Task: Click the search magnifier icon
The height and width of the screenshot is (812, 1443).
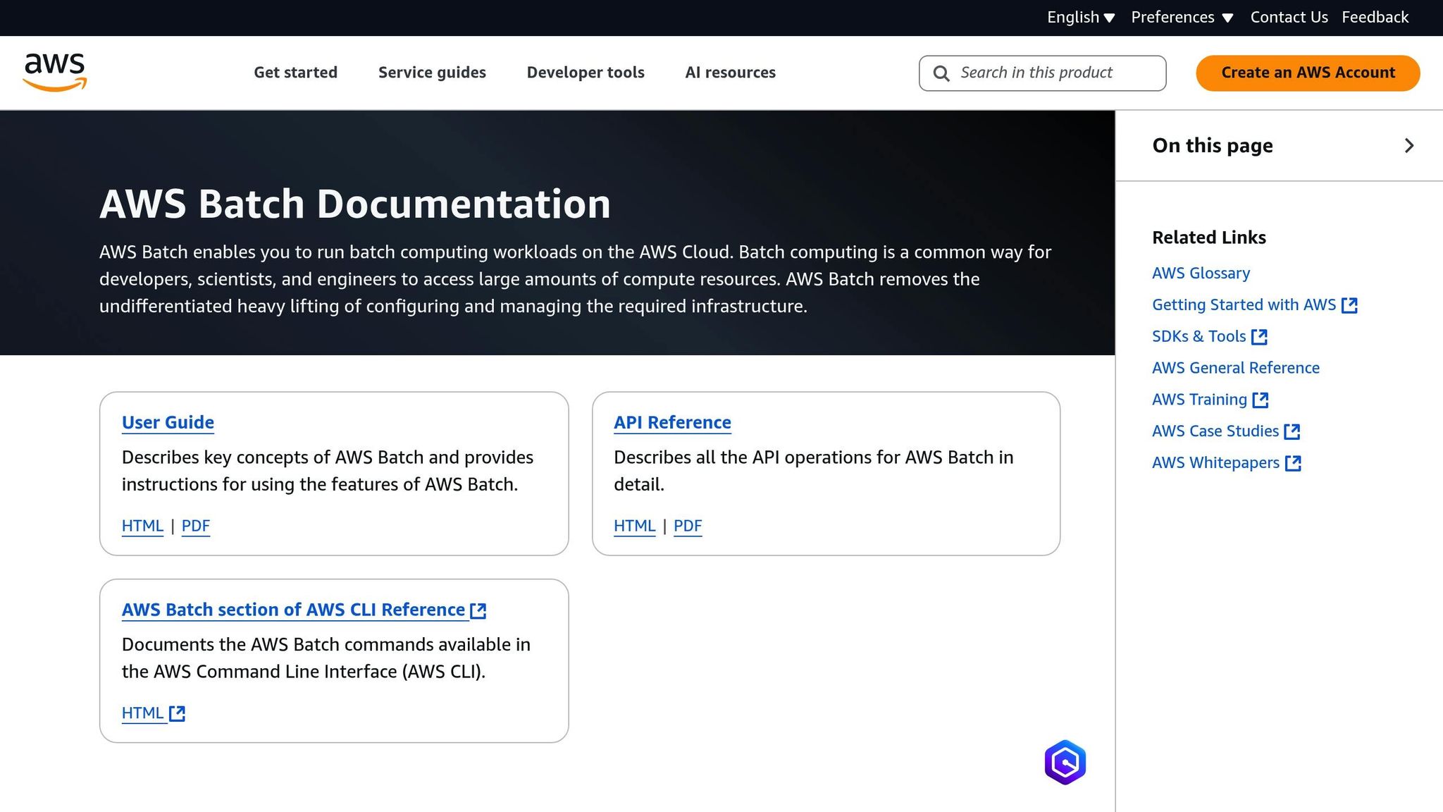Action: coord(941,73)
